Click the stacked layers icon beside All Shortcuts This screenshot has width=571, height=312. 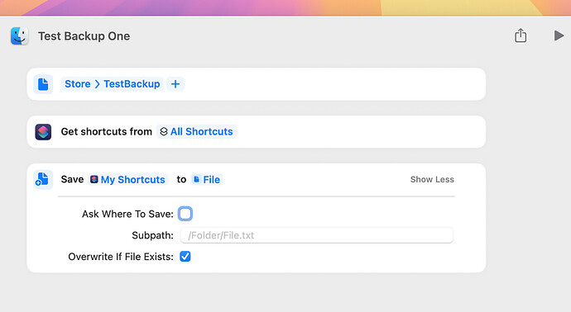[x=164, y=131]
